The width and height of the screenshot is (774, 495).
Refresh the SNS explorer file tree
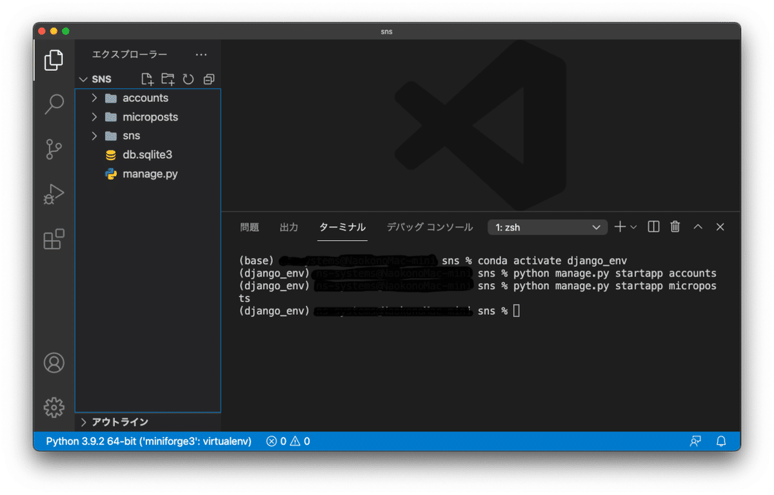point(188,78)
